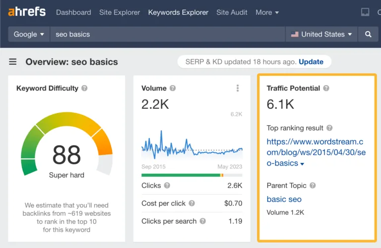381x248 pixels.
Task: Open Keyword Difficulty help icon
Action: [x=84, y=88]
